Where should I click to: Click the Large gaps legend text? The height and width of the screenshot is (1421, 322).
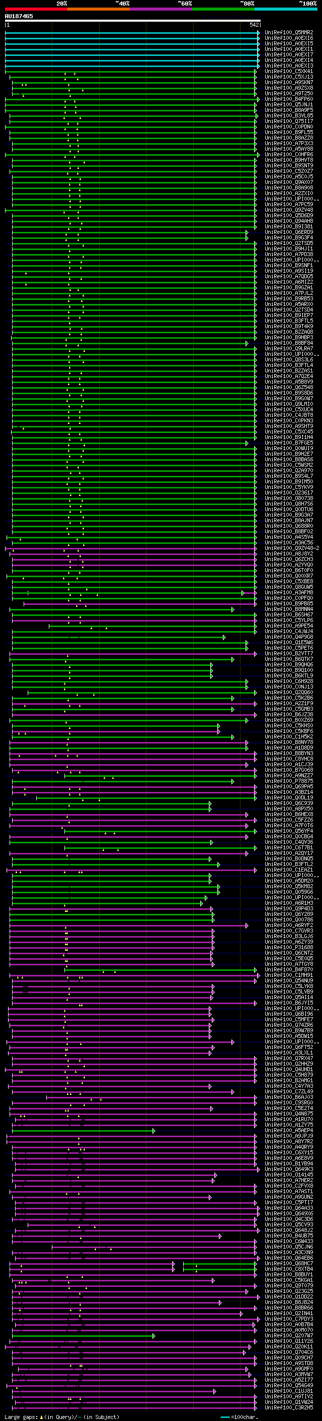click(62, 1416)
